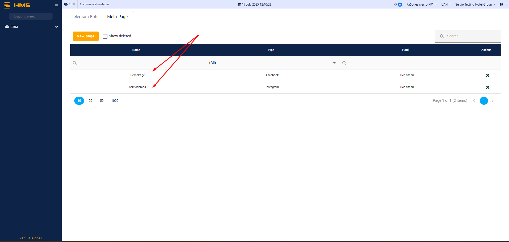
Task: Toggle the sidebar hamburger menu icon
Action: [56, 6]
